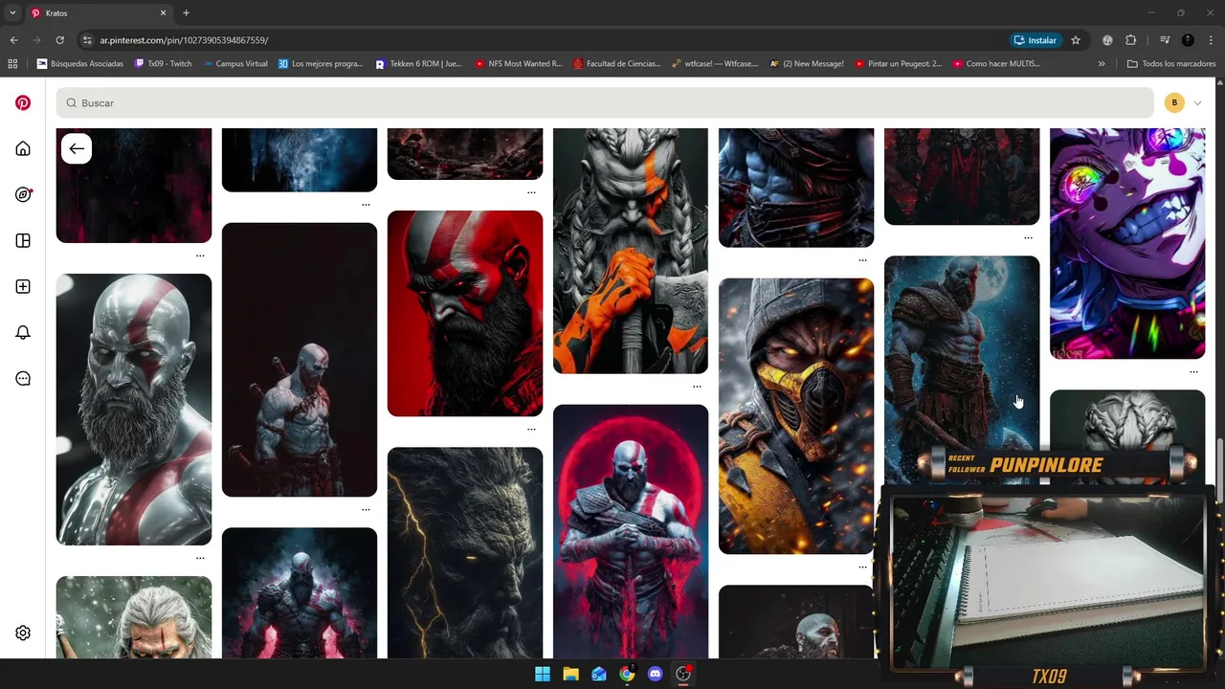1225x689 pixels.
Task: Open Outlook mail from taskbar
Action: click(x=599, y=674)
